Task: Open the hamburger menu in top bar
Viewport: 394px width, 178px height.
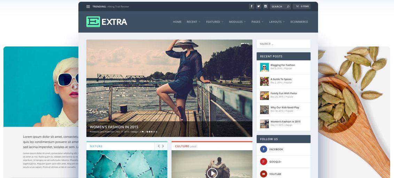Action: [x=88, y=7]
